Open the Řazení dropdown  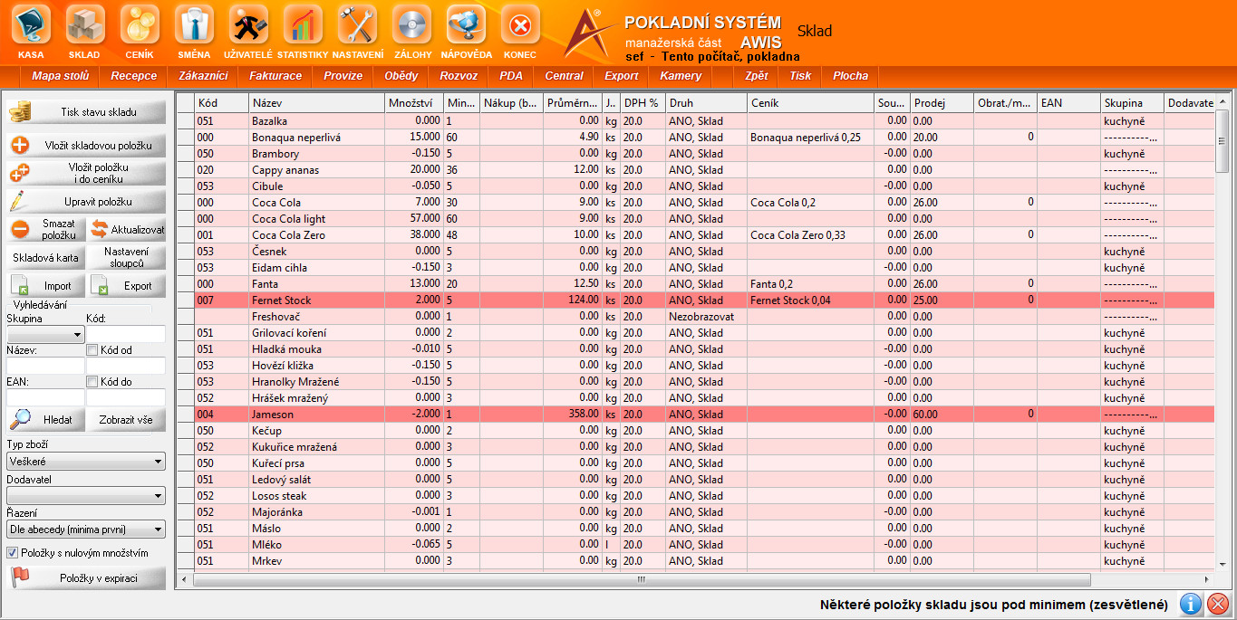pyautogui.click(x=86, y=529)
